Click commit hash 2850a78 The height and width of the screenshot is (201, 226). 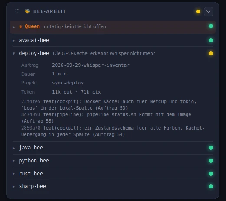[31, 128]
